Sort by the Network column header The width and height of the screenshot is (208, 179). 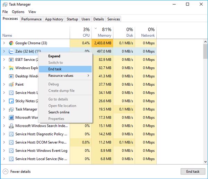(146, 32)
